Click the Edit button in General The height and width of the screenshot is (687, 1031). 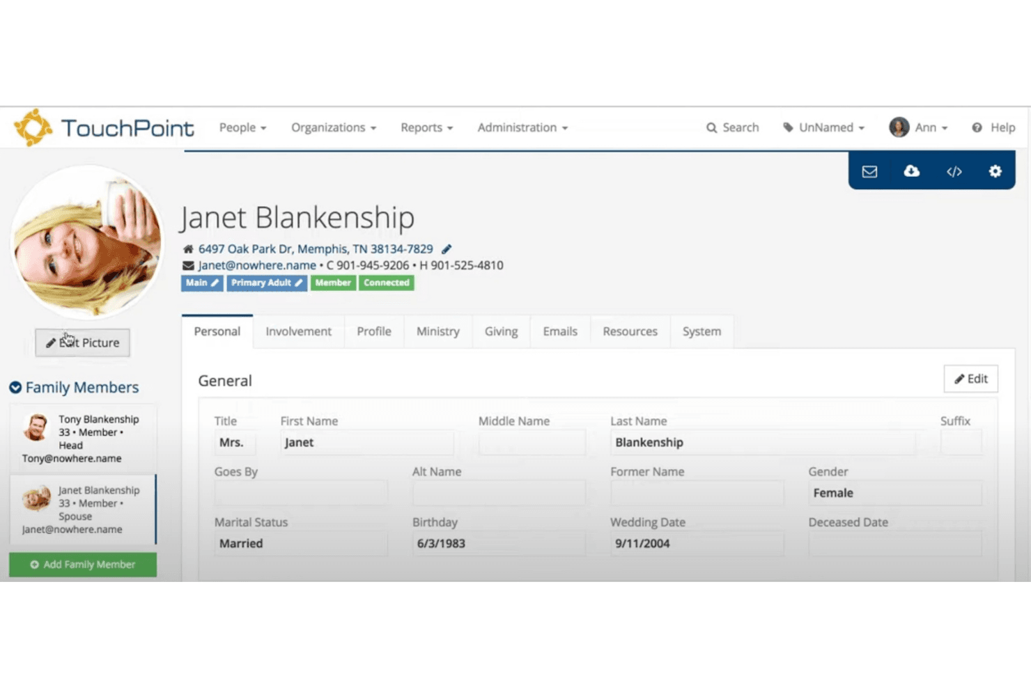[971, 379]
